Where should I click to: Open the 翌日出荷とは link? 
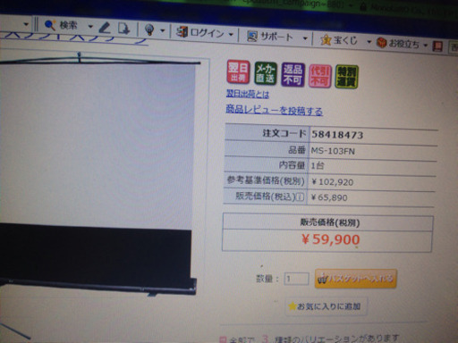(x=248, y=94)
